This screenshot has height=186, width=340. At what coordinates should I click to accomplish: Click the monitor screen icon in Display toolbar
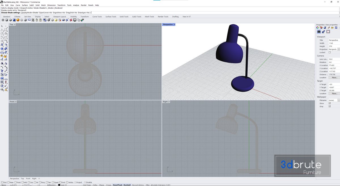75,20
